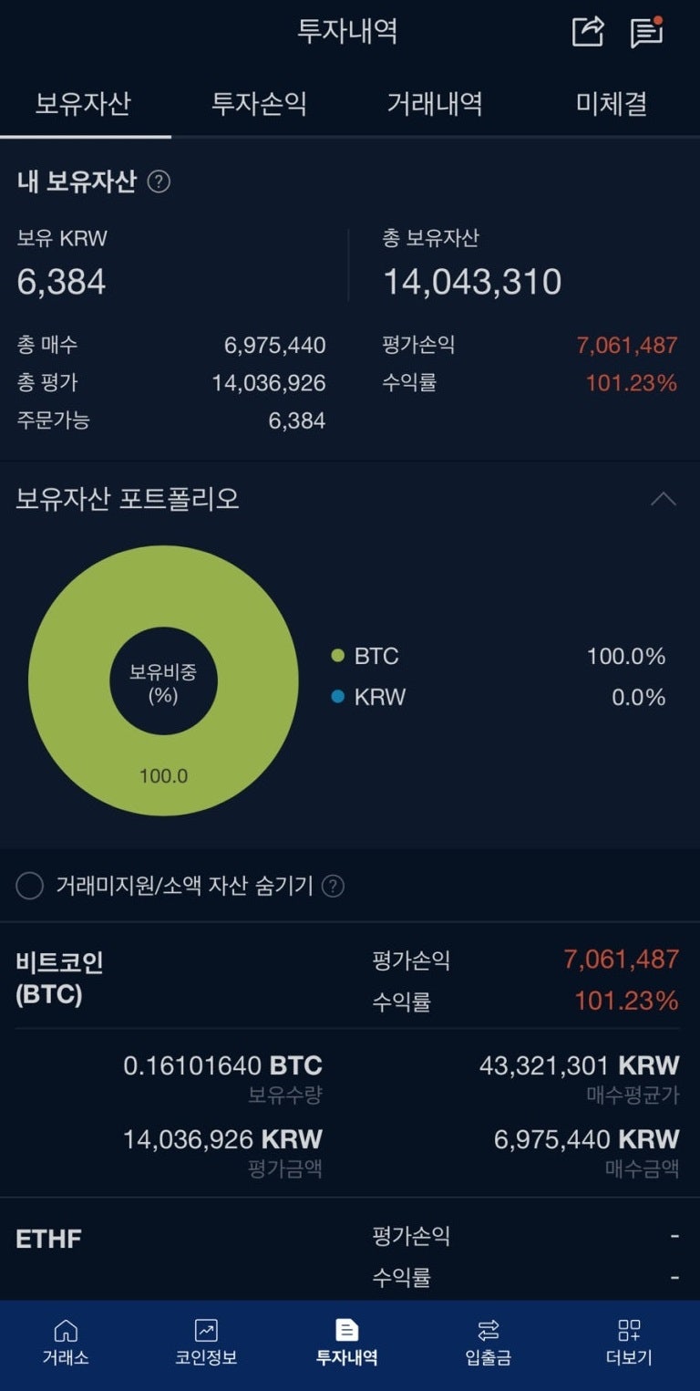Switch to the 투자손익 tab
The width and height of the screenshot is (700, 1391).
[257, 104]
